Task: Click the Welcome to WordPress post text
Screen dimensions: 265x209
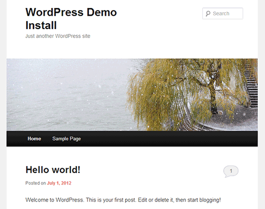Action: coord(123,200)
